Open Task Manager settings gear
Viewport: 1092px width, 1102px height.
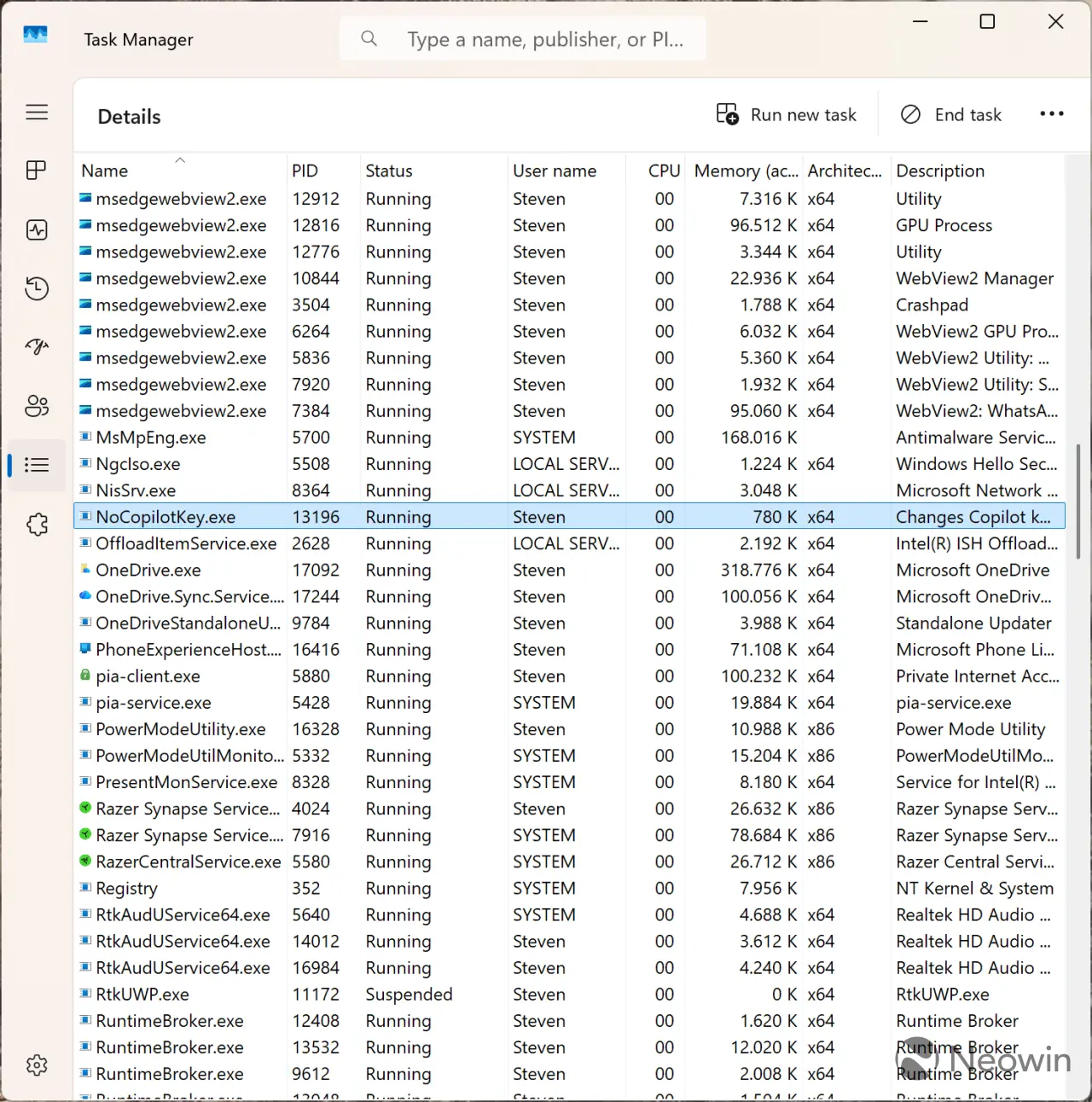pos(37,1064)
